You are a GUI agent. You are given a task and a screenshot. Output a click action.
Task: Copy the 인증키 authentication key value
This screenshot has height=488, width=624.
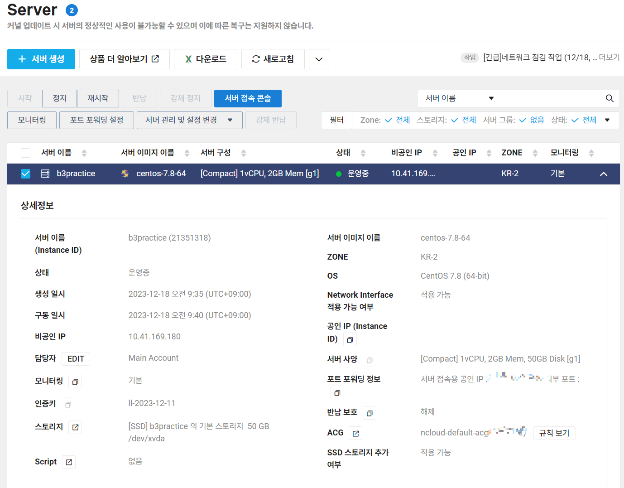[68, 404]
